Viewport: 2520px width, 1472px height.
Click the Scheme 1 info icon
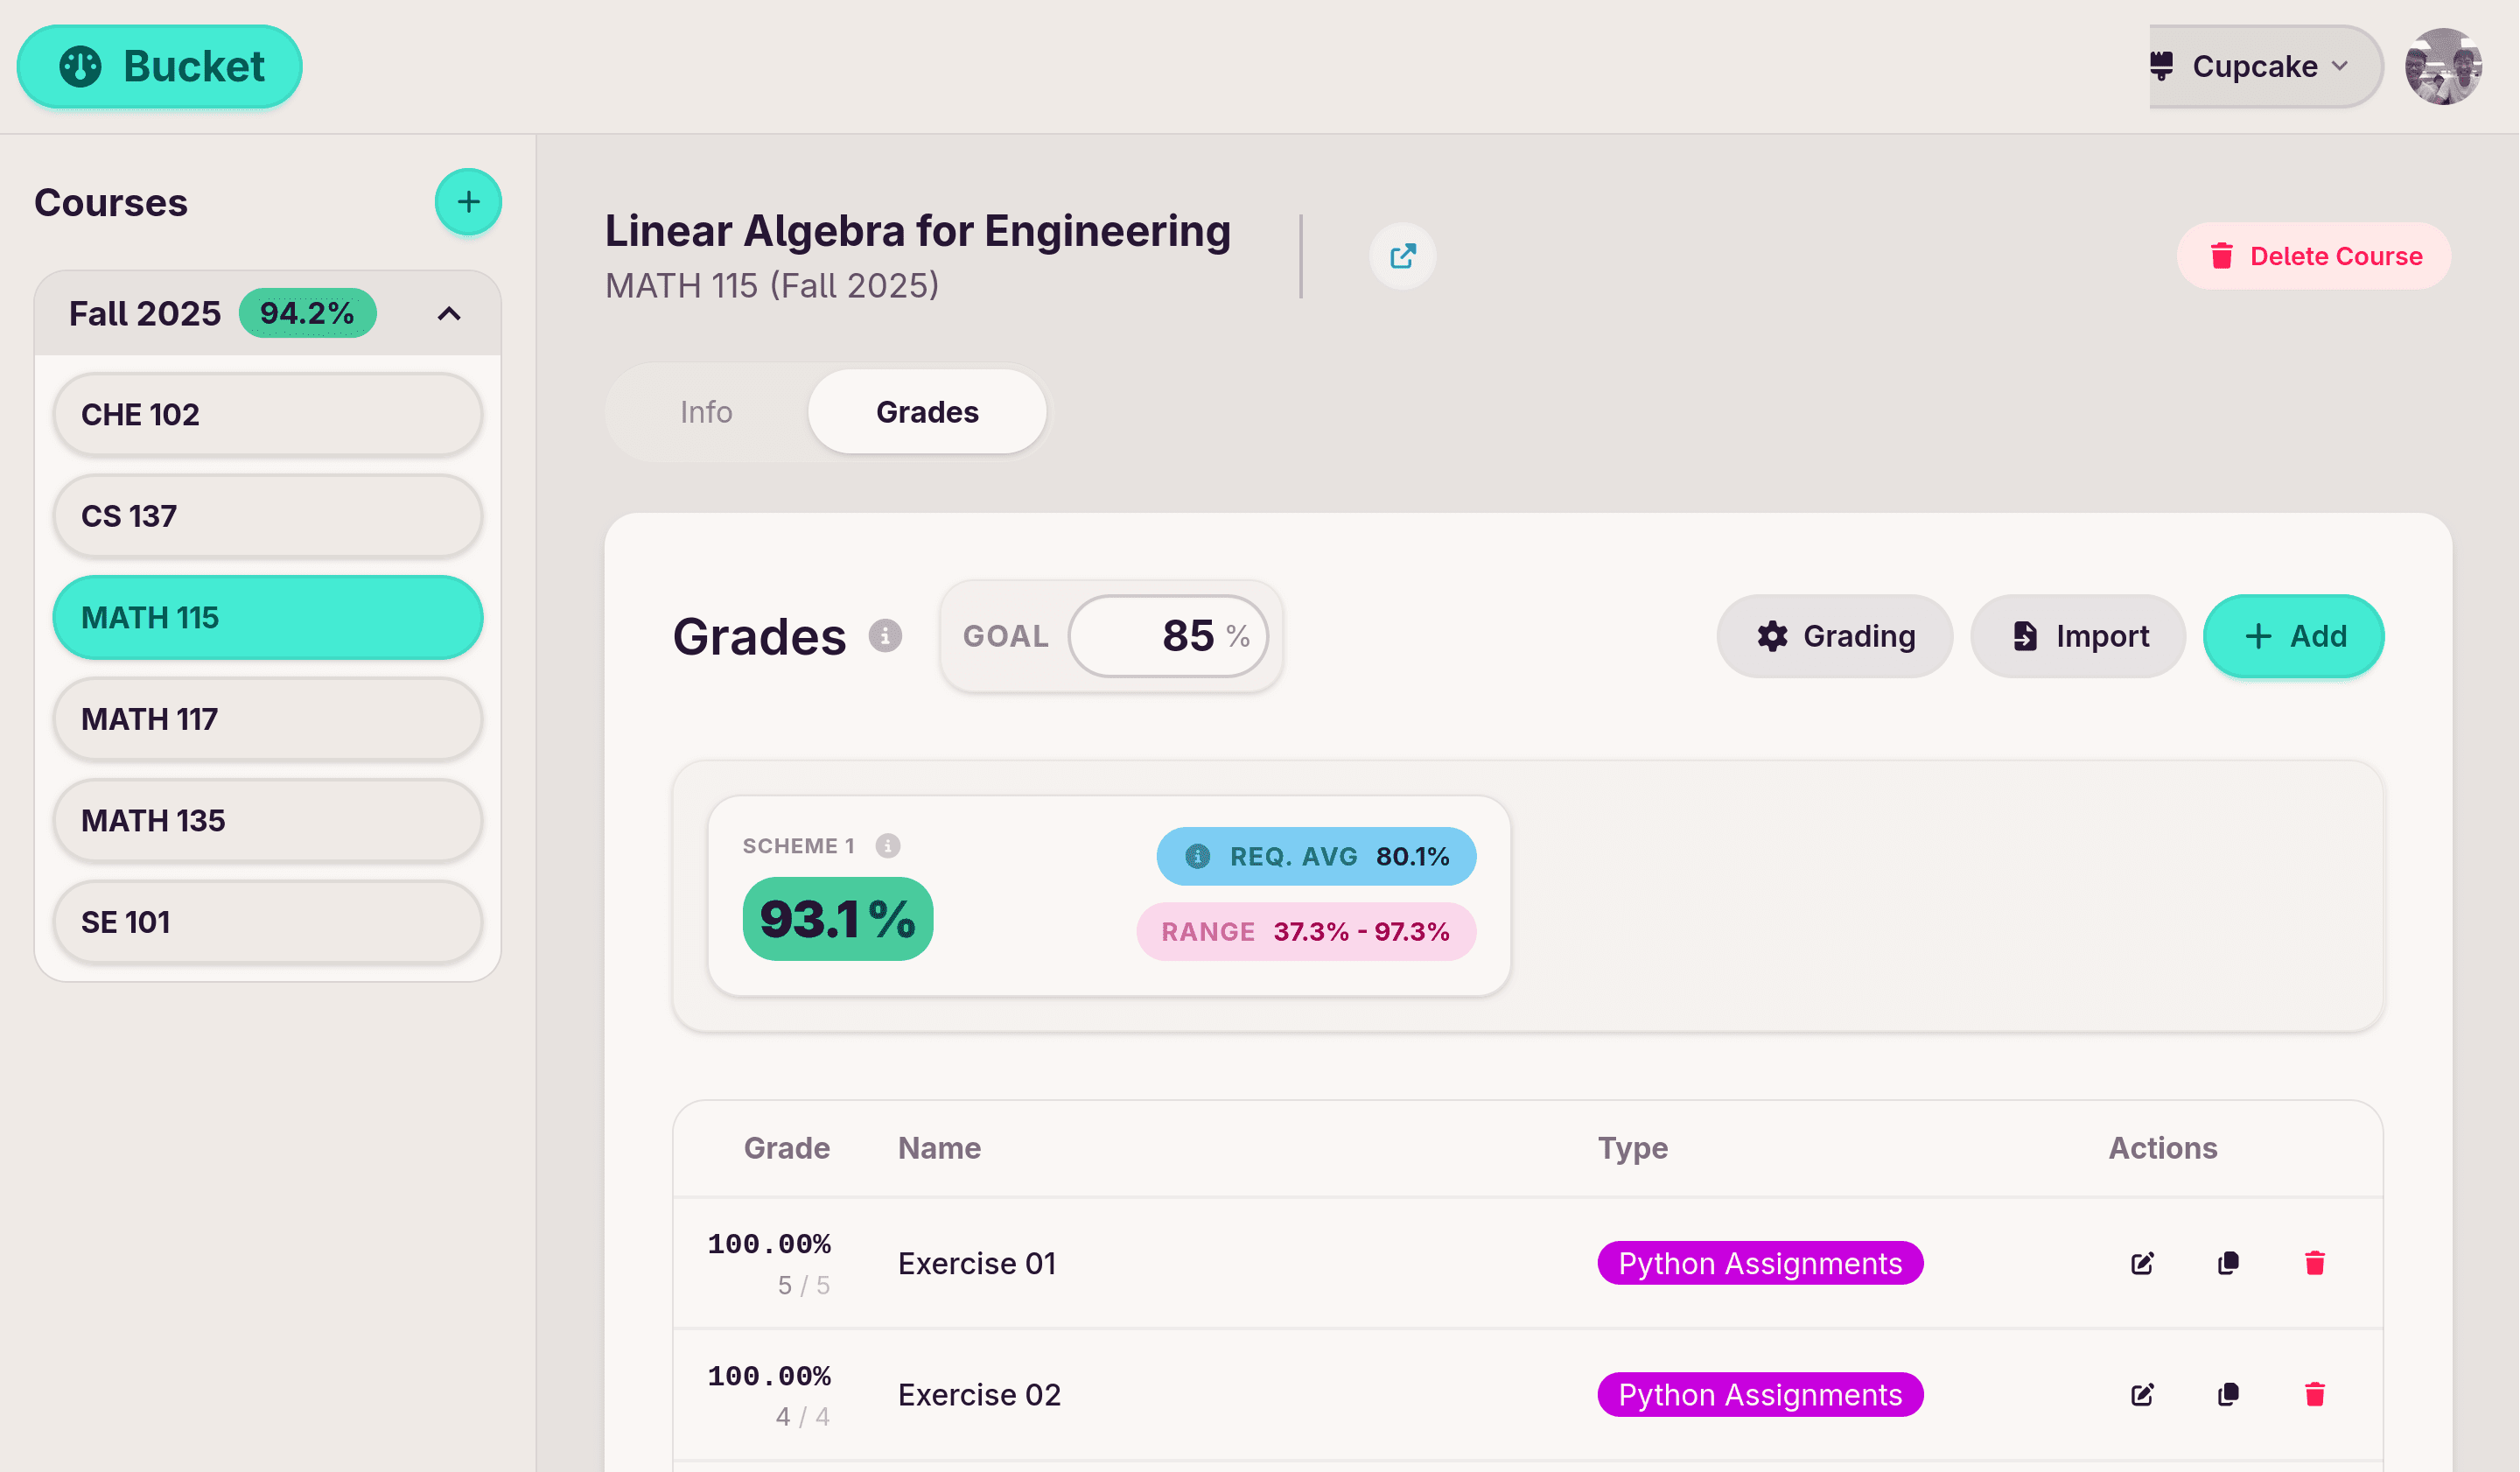pyautogui.click(x=887, y=846)
